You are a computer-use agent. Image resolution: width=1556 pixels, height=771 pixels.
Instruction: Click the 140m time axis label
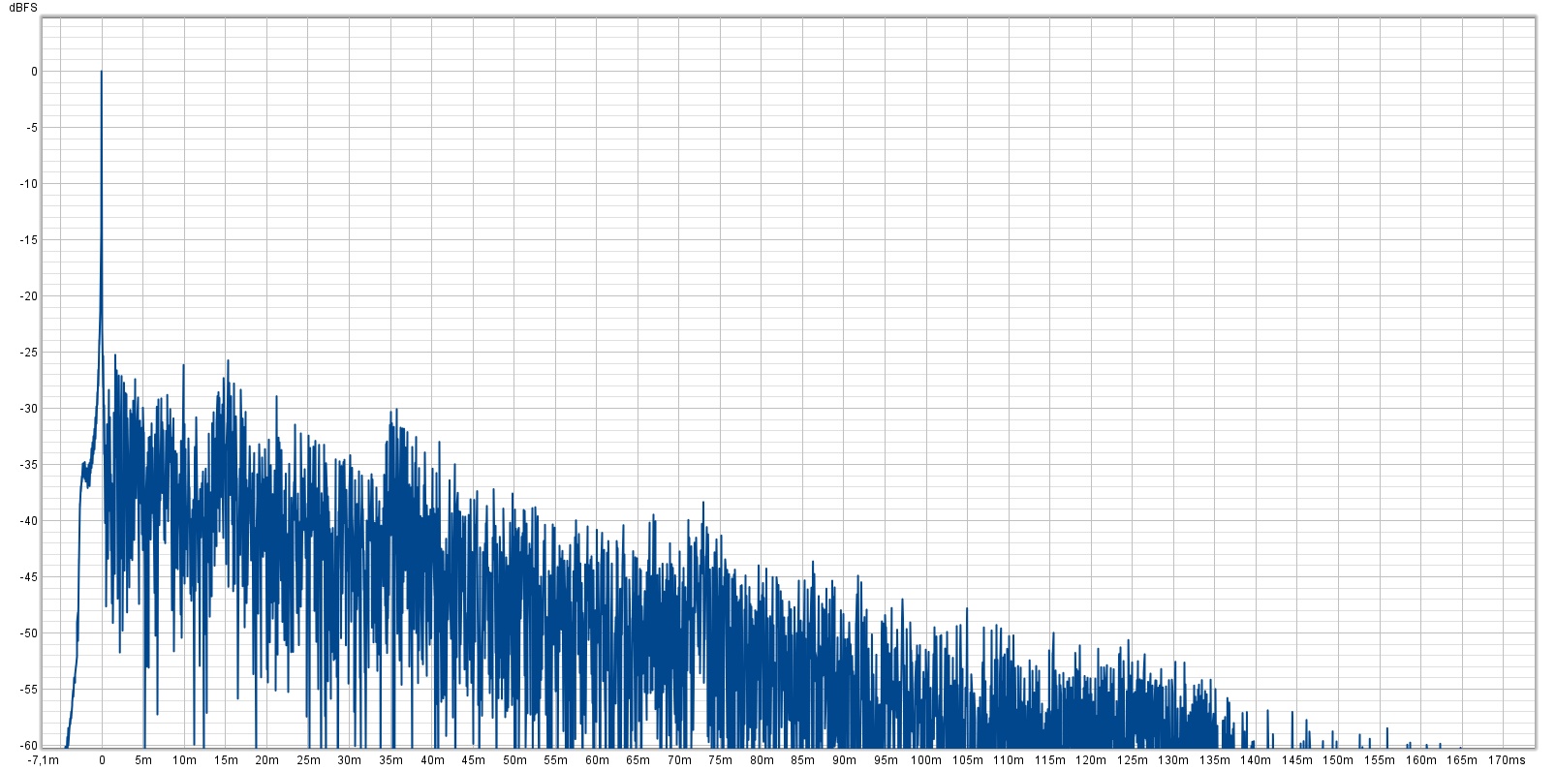pyautogui.click(x=1257, y=760)
